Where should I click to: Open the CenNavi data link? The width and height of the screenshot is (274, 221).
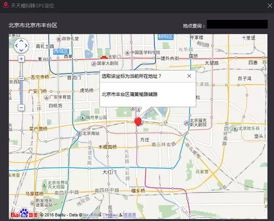(111, 215)
